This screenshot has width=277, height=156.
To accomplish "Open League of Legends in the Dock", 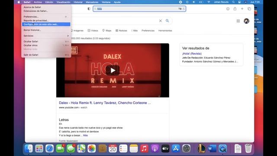I will [202, 148].
